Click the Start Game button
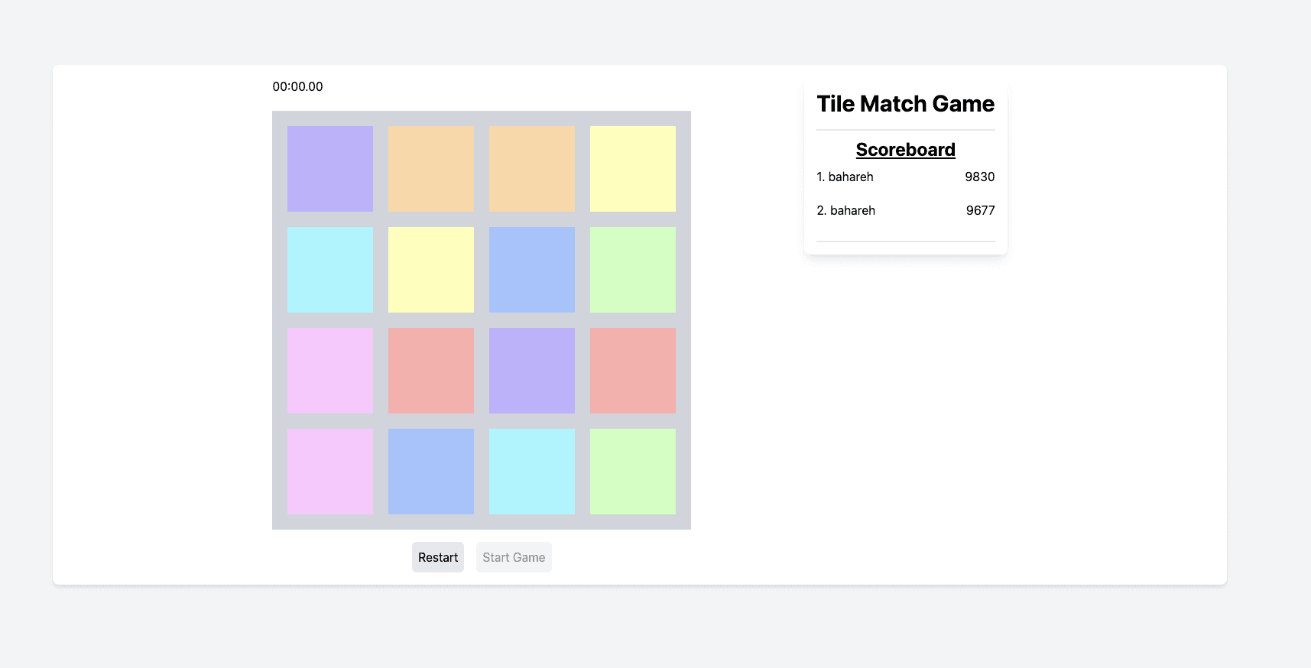The image size is (1311, 668). pos(514,557)
